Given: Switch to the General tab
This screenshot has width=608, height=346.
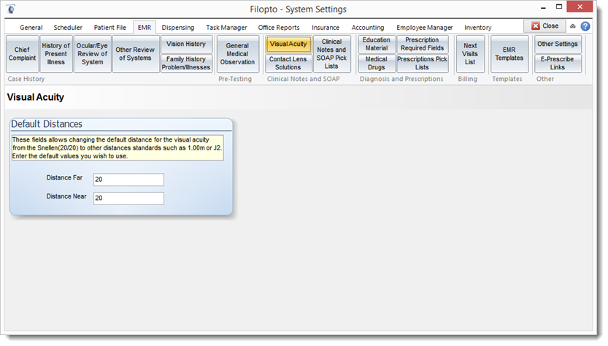Looking at the screenshot, I should [31, 28].
